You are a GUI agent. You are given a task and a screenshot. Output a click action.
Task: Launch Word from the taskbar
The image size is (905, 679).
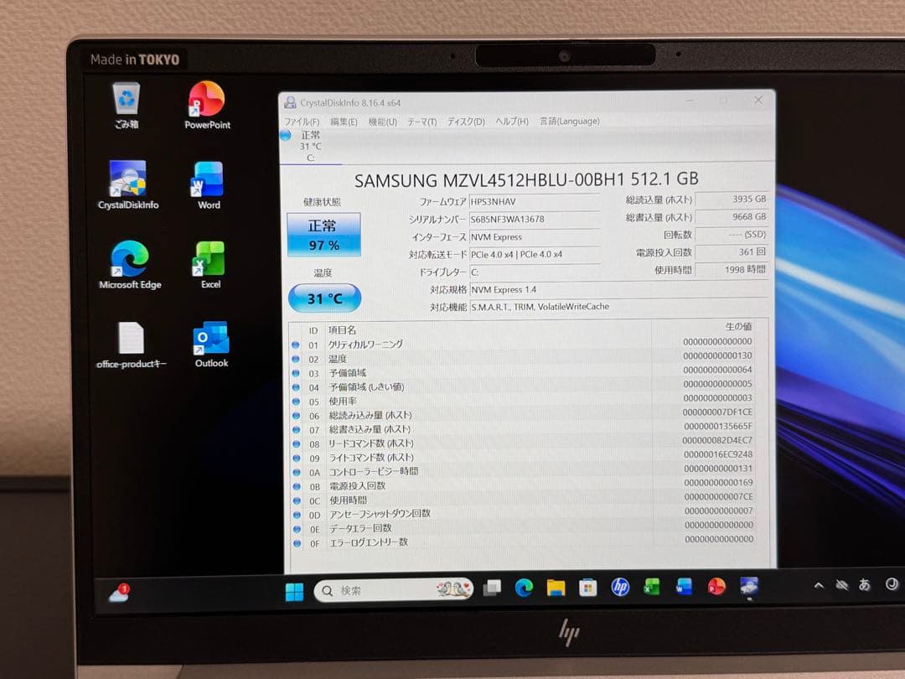684,587
